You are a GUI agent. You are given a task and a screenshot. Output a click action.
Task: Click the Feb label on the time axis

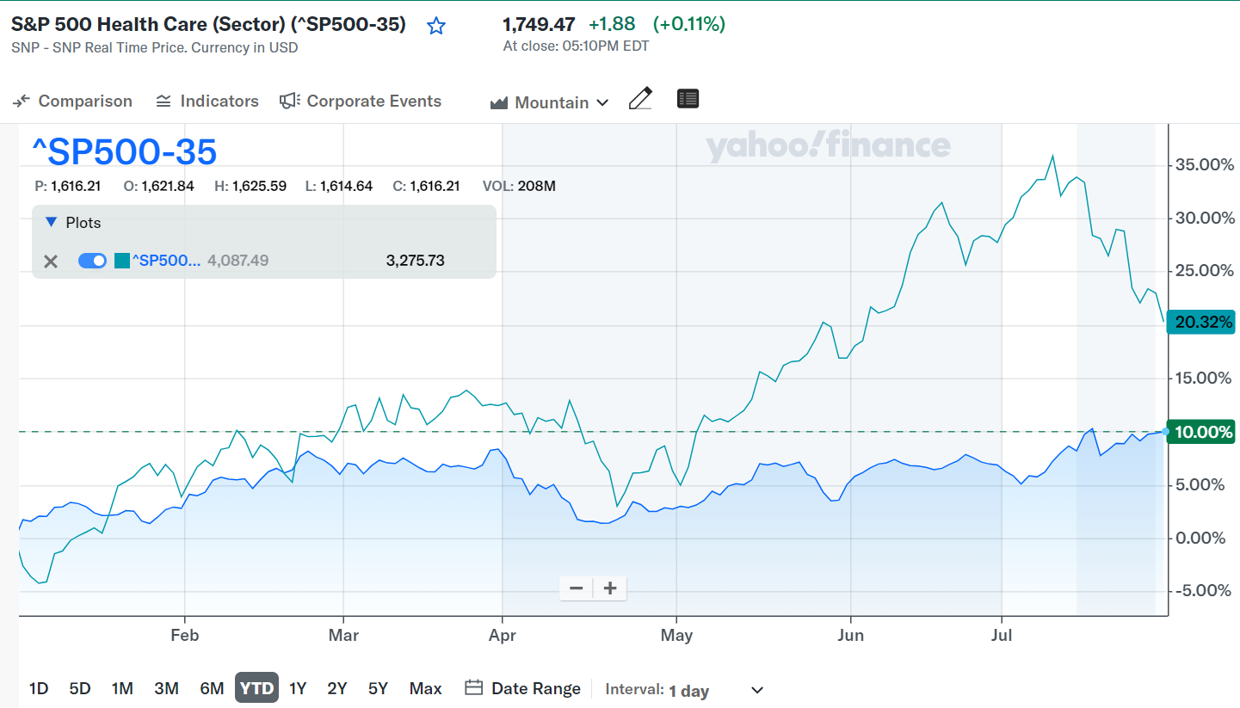tap(184, 636)
